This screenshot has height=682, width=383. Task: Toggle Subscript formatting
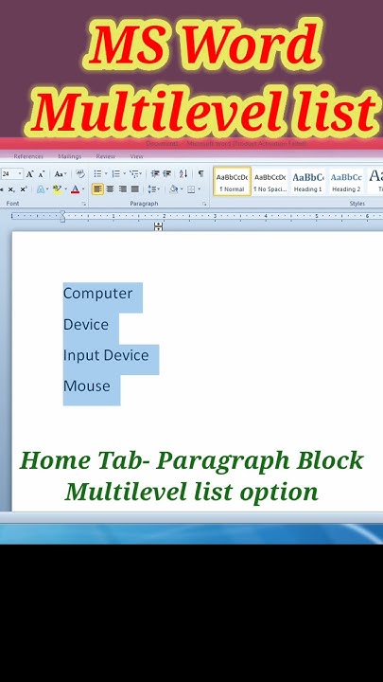[x=11, y=189]
